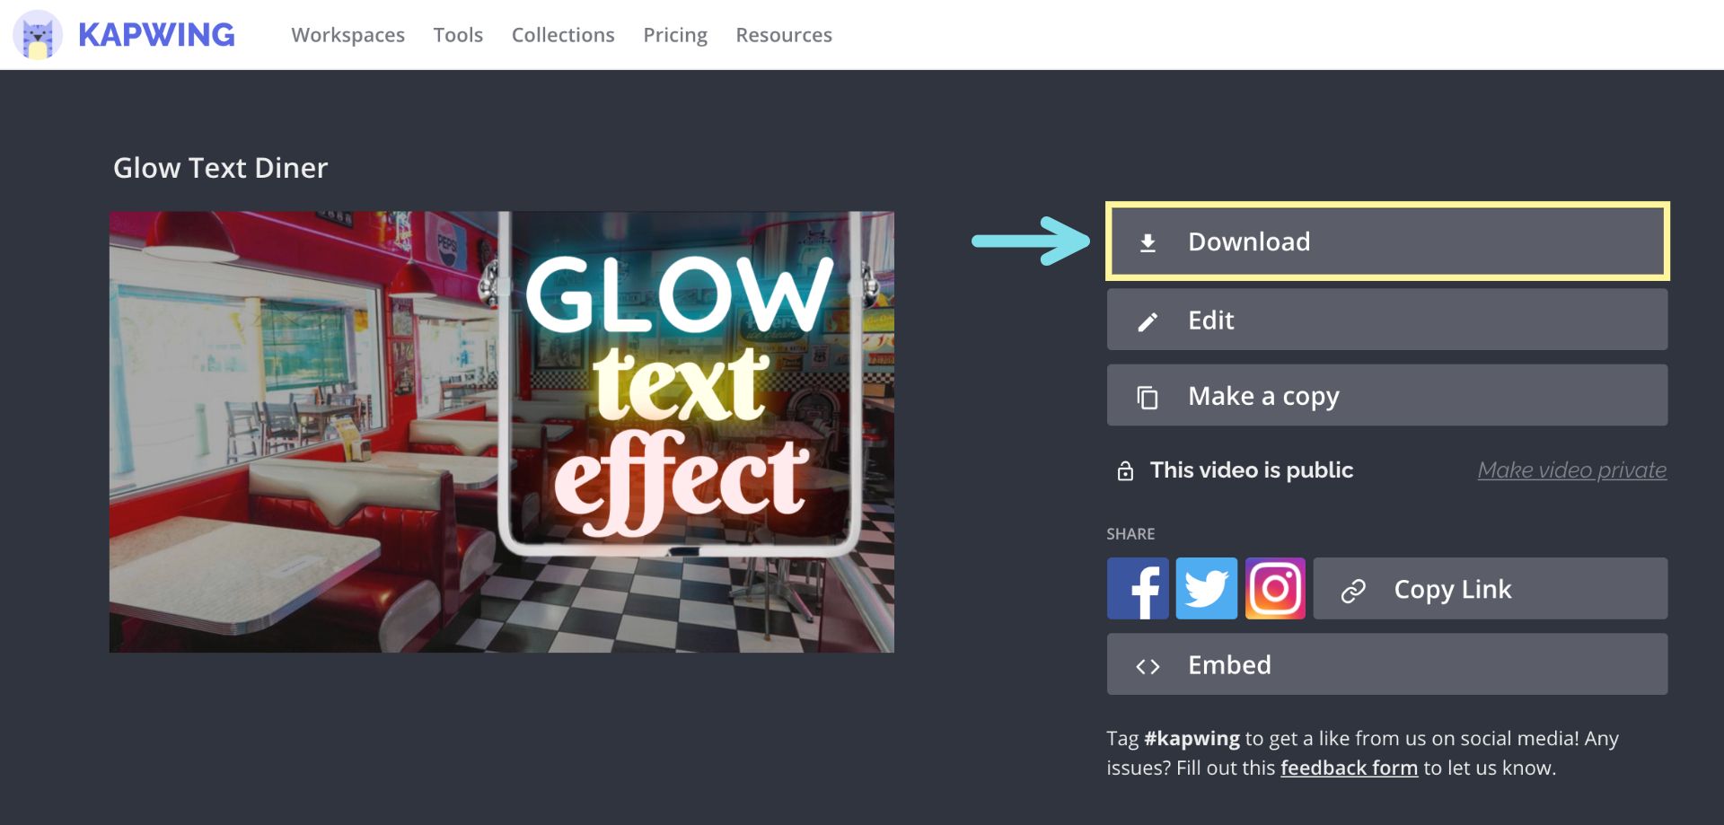Screen dimensions: 1724x825
Task: Click the Edit pencil icon
Action: tap(1148, 321)
